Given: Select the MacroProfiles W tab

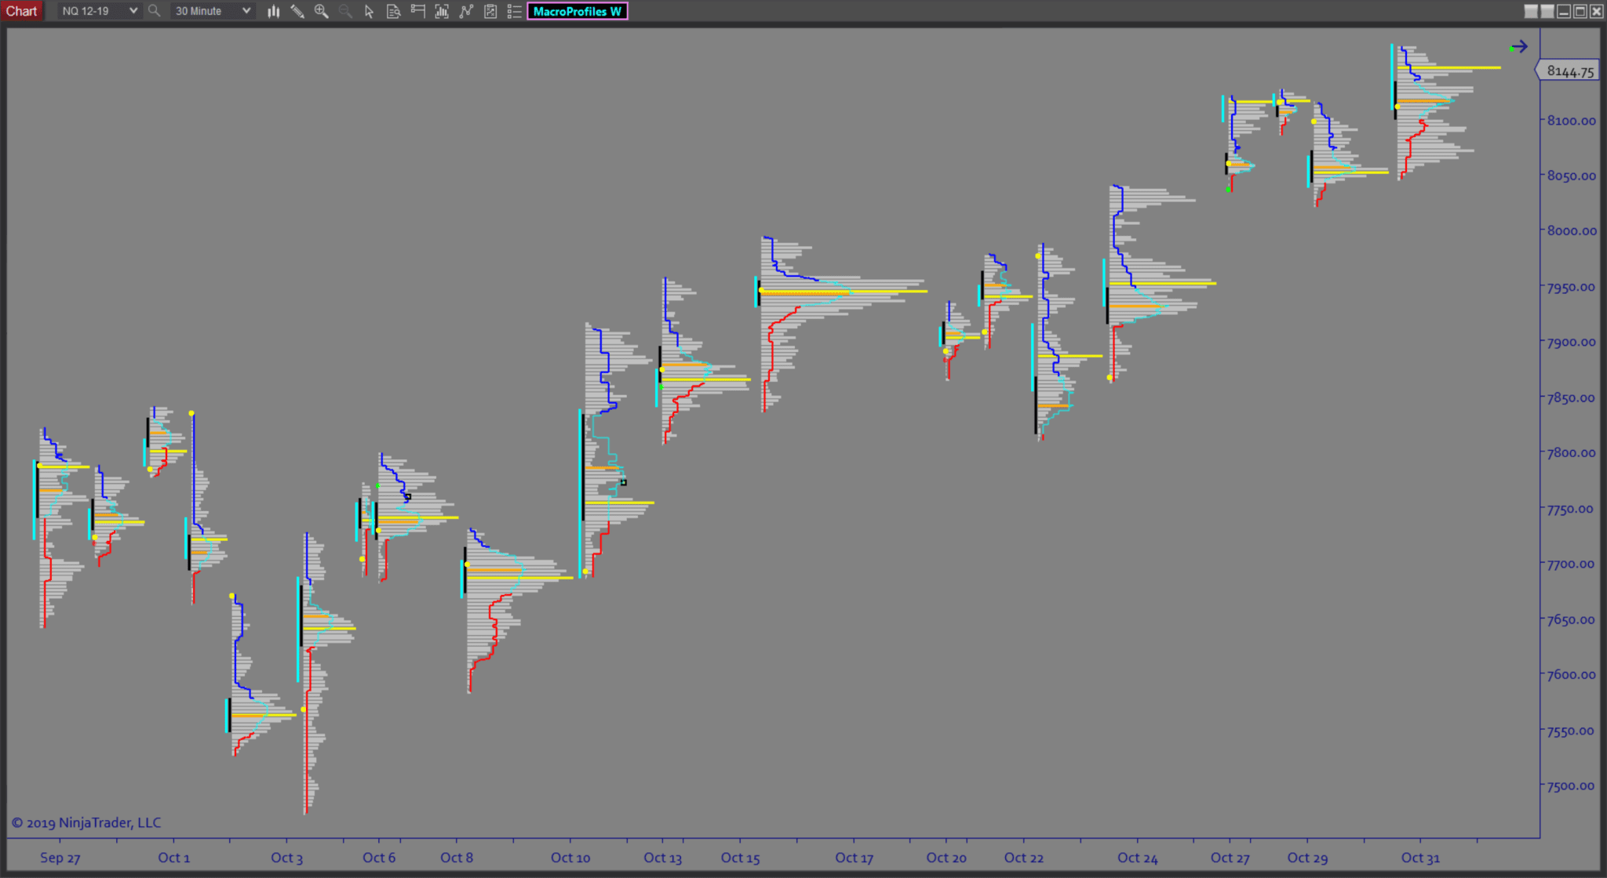Looking at the screenshot, I should (577, 11).
